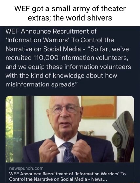The width and height of the screenshot is (140, 183).
Task: Click 'Control the Narrative on Social Media - News...' text
Action: tap(58, 179)
